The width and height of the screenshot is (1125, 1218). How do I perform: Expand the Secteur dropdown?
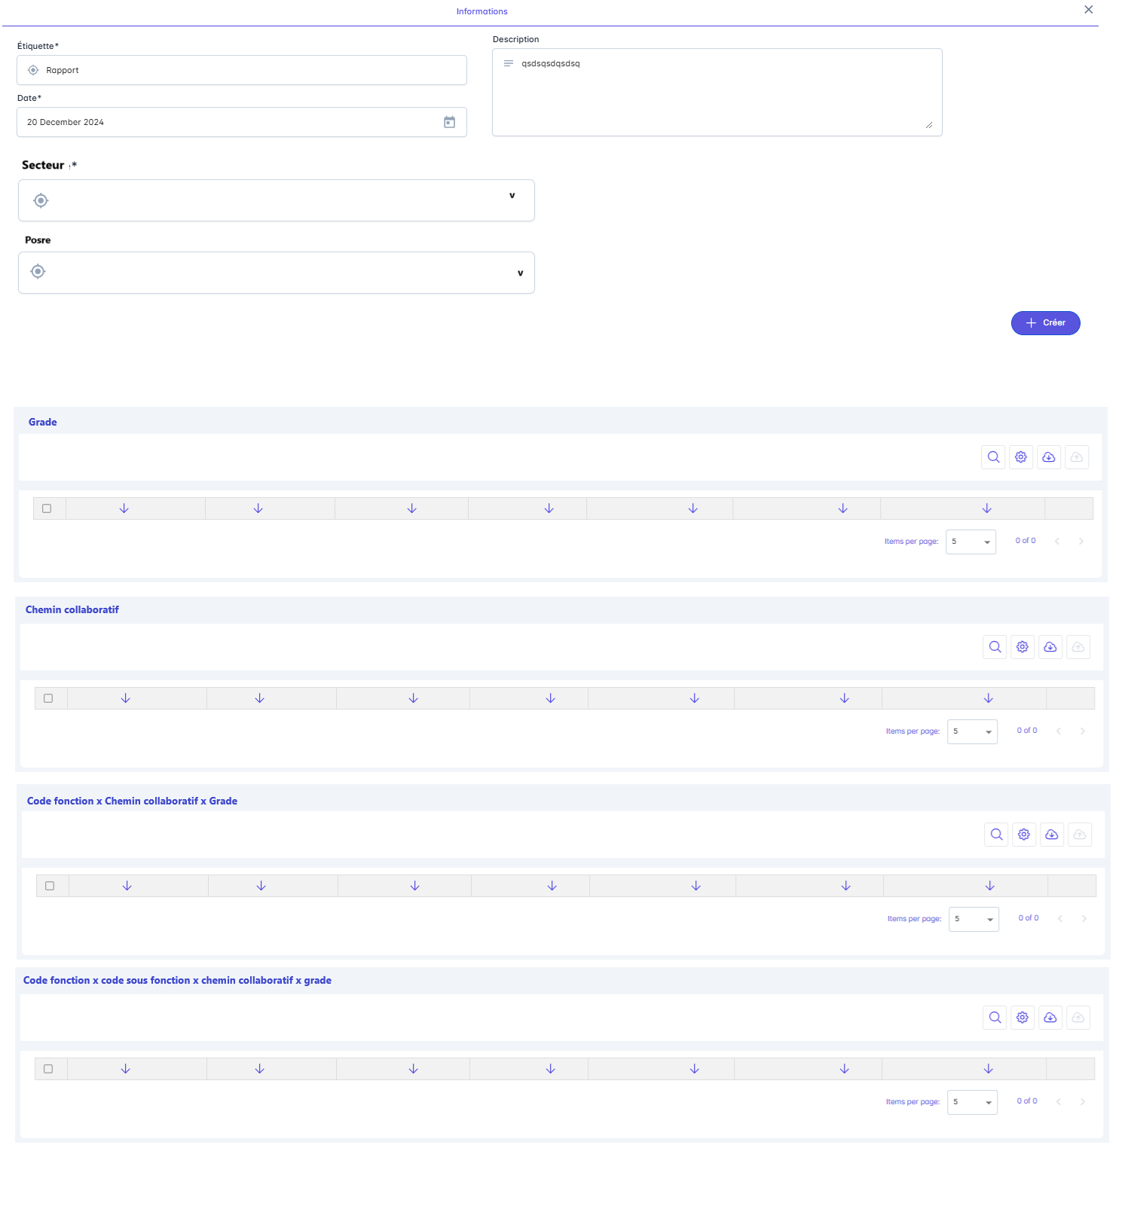tap(512, 196)
